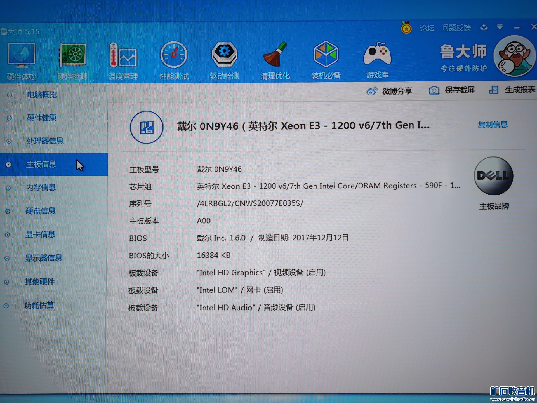Click the 硬件检测 hardware detection icon

coord(72,55)
